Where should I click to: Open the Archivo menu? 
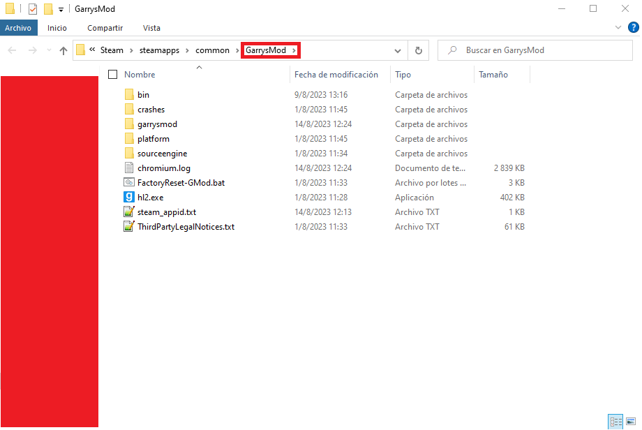pyautogui.click(x=18, y=28)
